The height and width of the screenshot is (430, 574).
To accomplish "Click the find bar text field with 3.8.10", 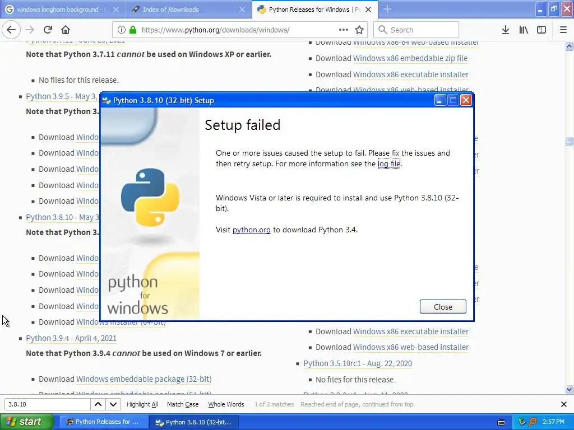I will pos(47,404).
